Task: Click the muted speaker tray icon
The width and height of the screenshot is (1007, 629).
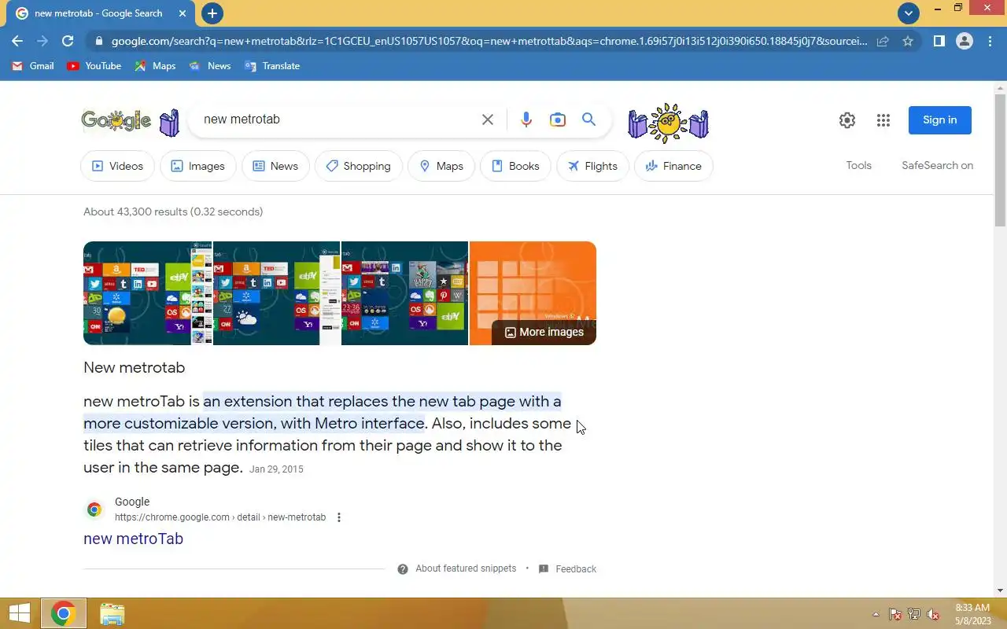Action: tap(933, 615)
